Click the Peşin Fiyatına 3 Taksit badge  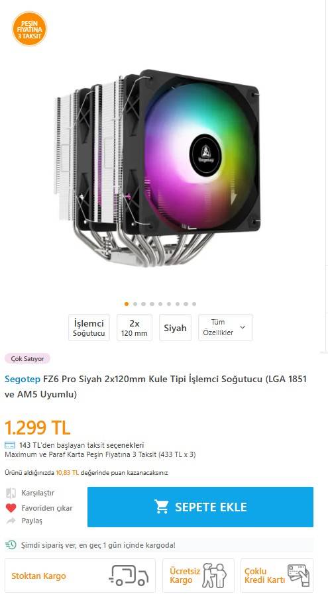click(29, 28)
